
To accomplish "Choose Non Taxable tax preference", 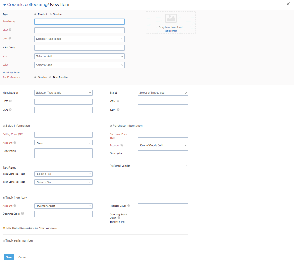I will [50, 77].
